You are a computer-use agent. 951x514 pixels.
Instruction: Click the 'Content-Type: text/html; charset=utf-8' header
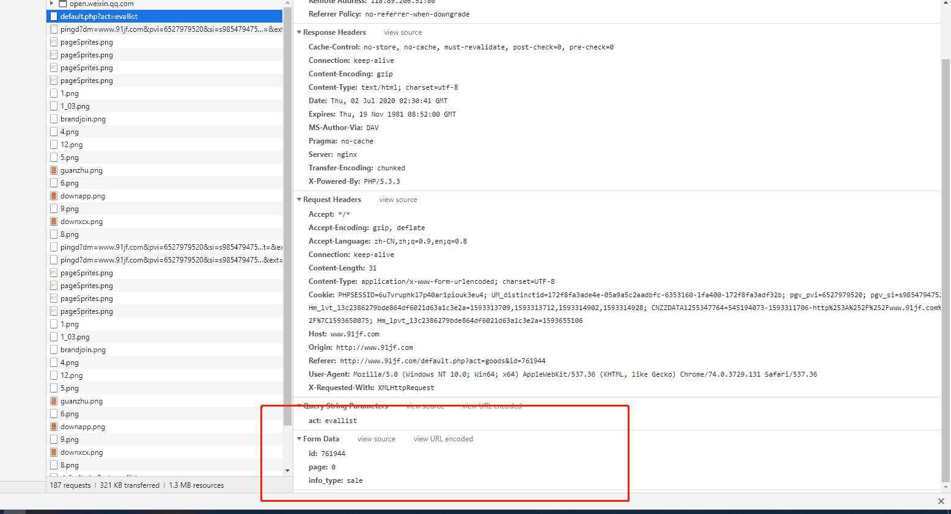coord(383,87)
